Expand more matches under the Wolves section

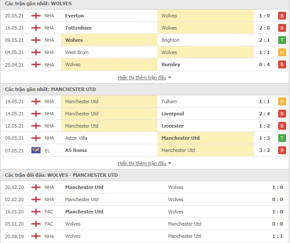coord(142,78)
